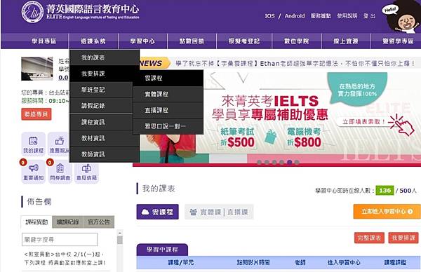Screen dimensions: 421x272
Task: Click 登出 to log out
Action: click(369, 16)
